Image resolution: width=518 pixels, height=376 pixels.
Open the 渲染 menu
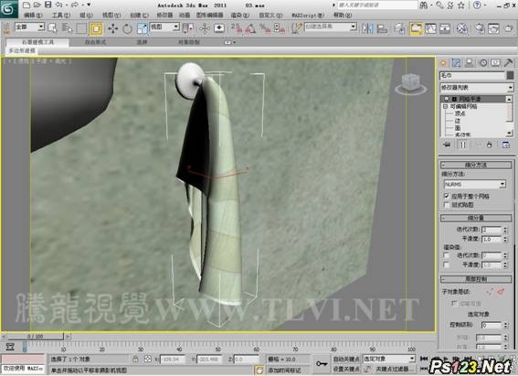(x=240, y=16)
